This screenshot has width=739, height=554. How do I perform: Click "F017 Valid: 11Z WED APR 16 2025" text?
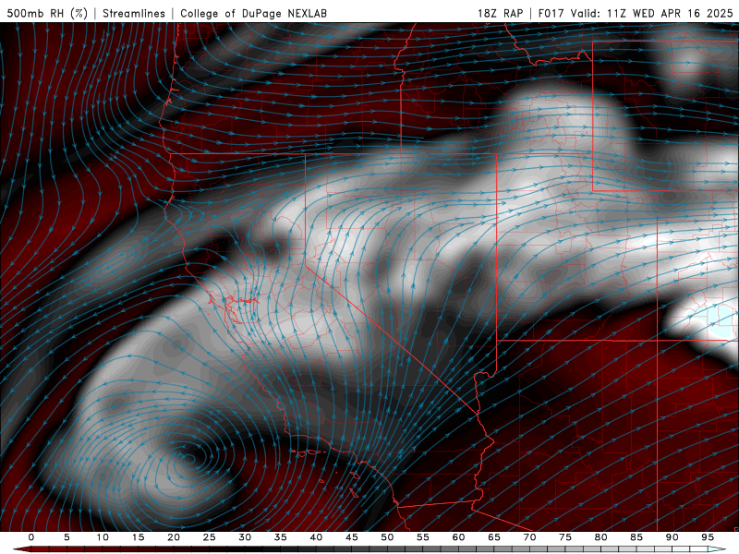(636, 13)
